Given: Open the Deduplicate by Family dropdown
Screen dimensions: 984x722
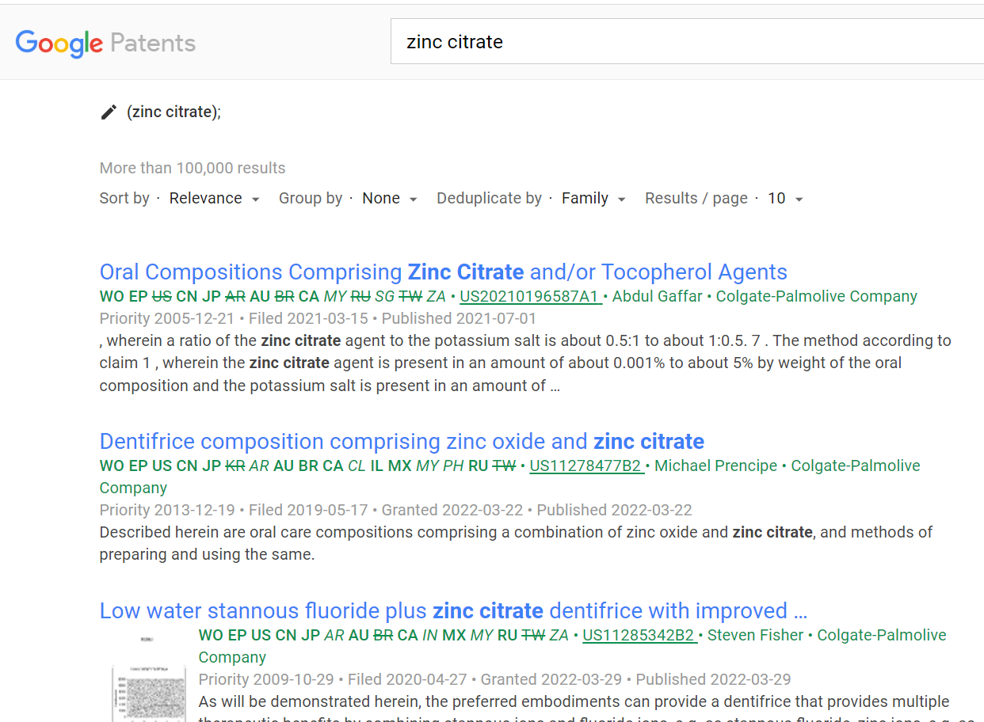Looking at the screenshot, I should point(594,199).
